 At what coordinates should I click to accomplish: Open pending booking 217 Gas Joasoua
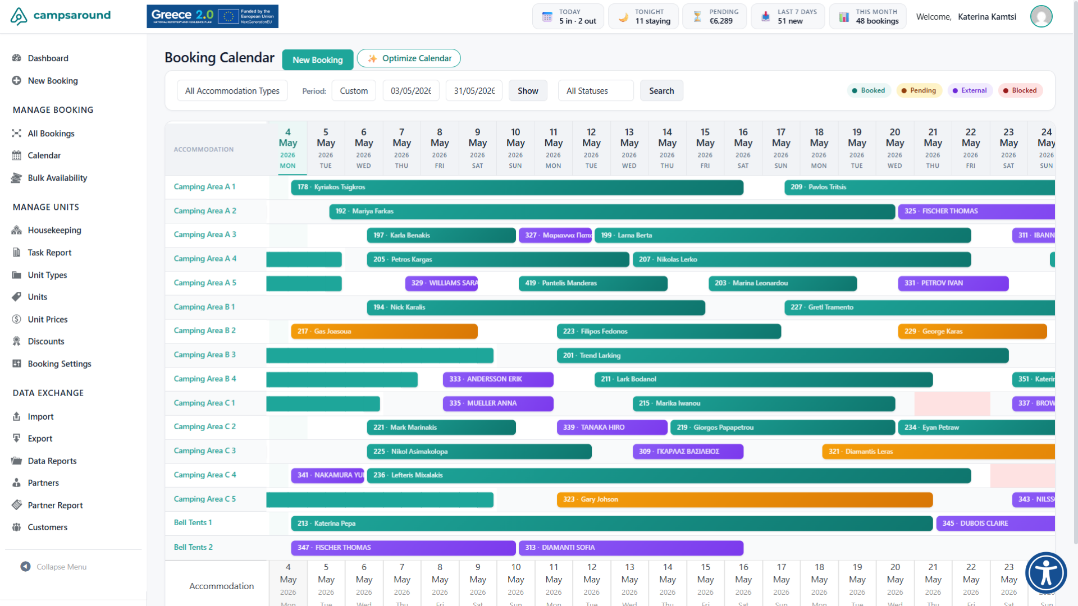(384, 332)
